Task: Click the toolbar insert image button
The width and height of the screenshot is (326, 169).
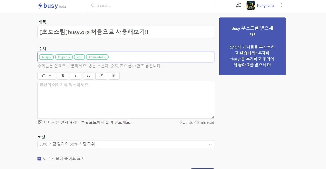Action: (x=114, y=76)
